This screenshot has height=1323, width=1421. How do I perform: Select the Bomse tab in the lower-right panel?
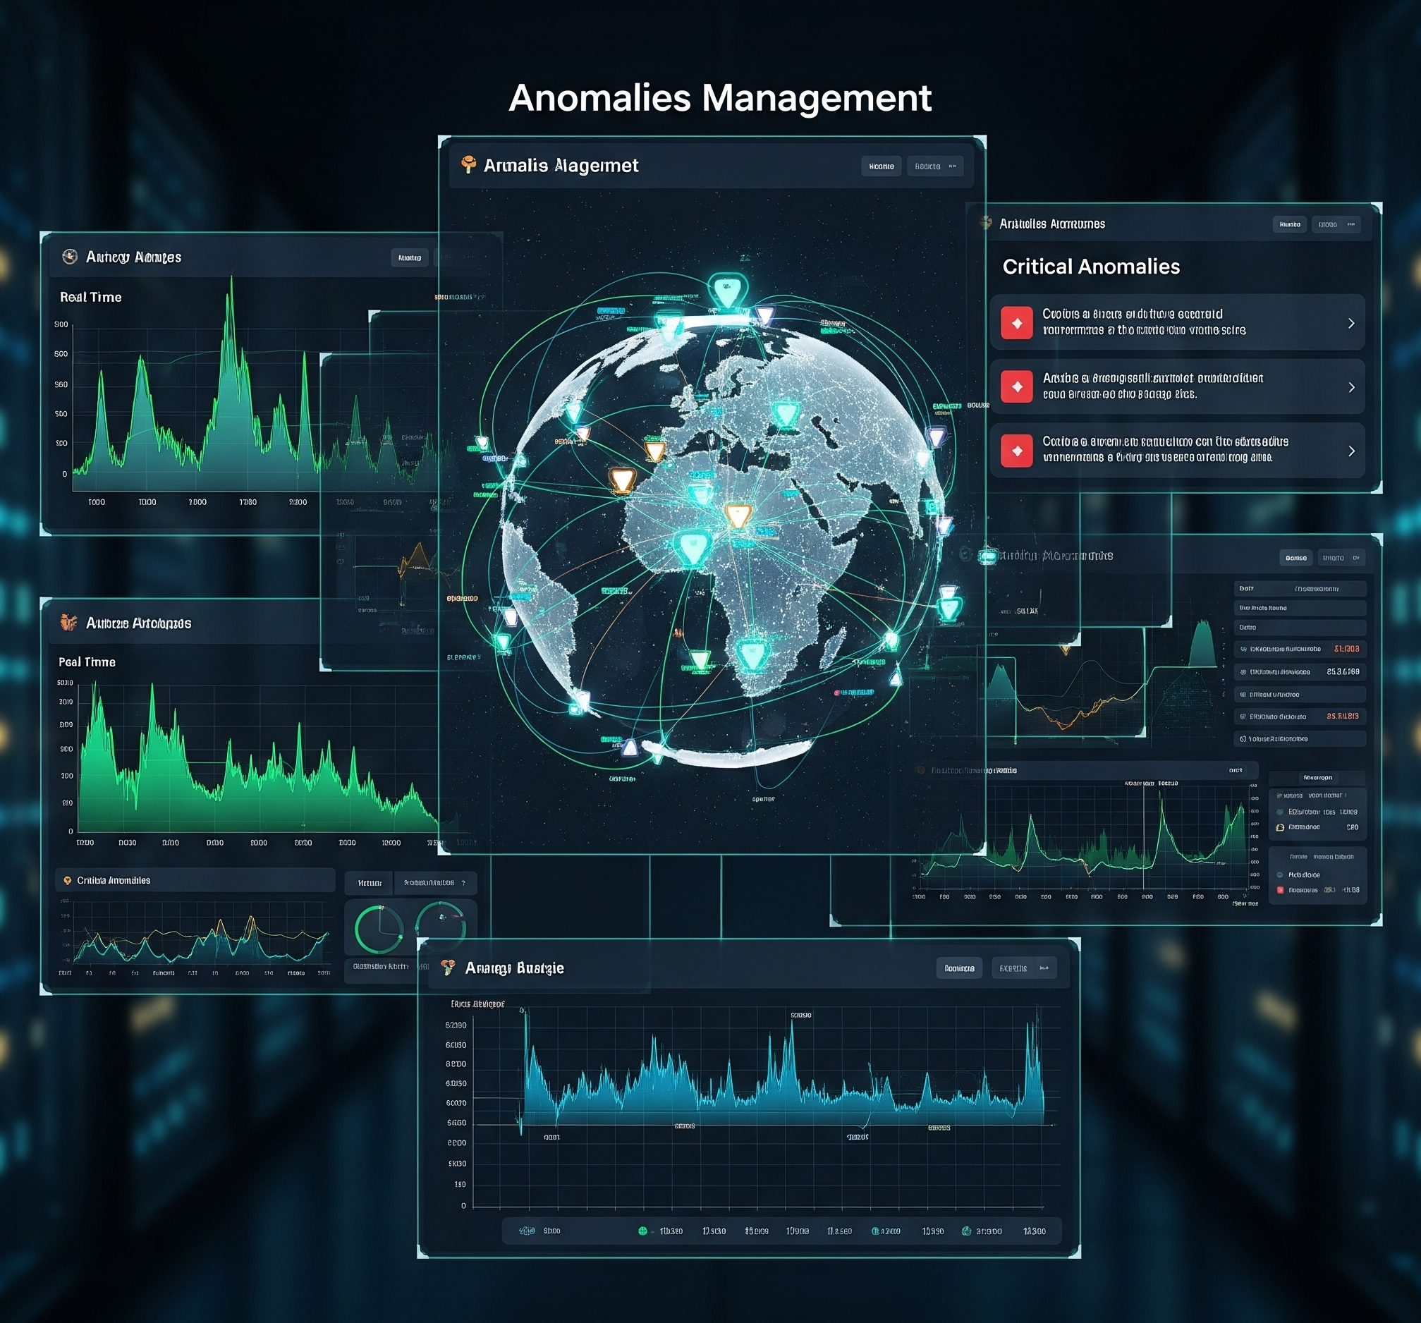(1296, 558)
